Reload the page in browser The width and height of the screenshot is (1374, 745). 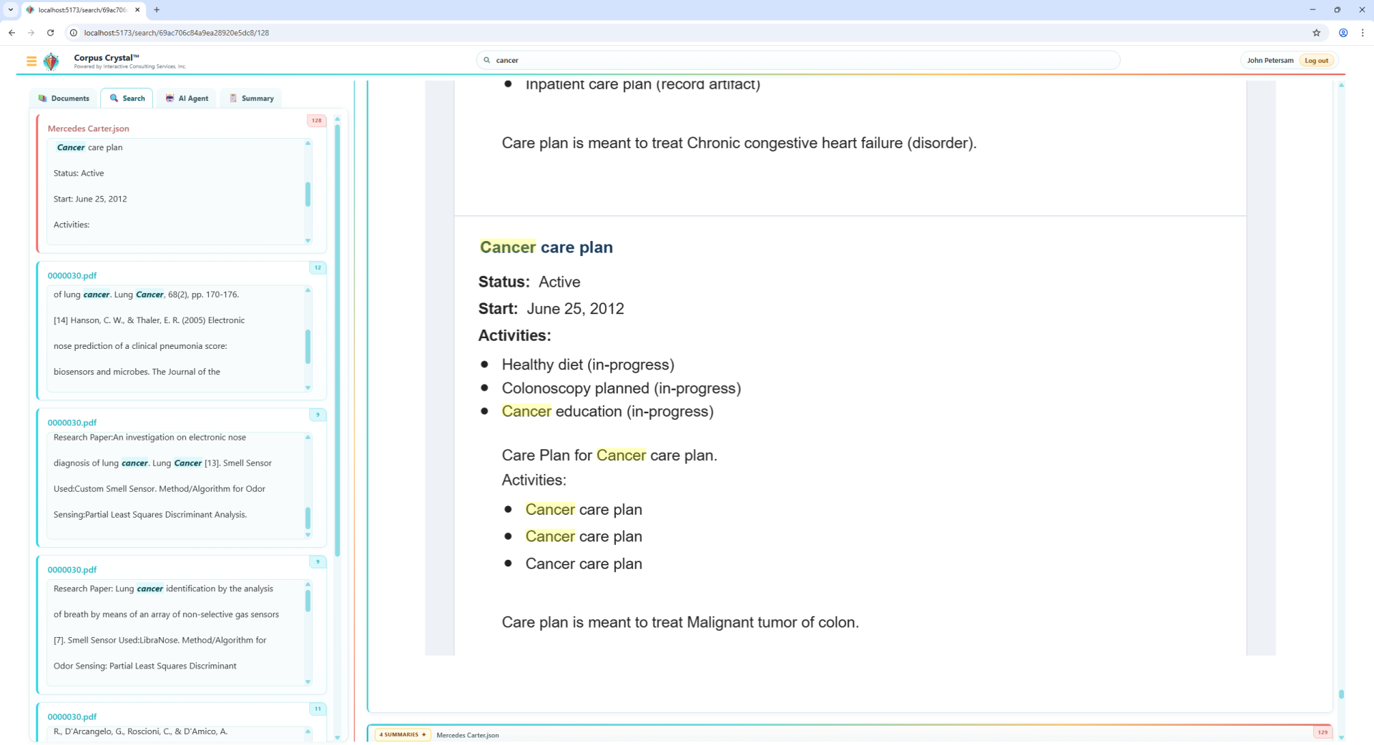point(50,33)
